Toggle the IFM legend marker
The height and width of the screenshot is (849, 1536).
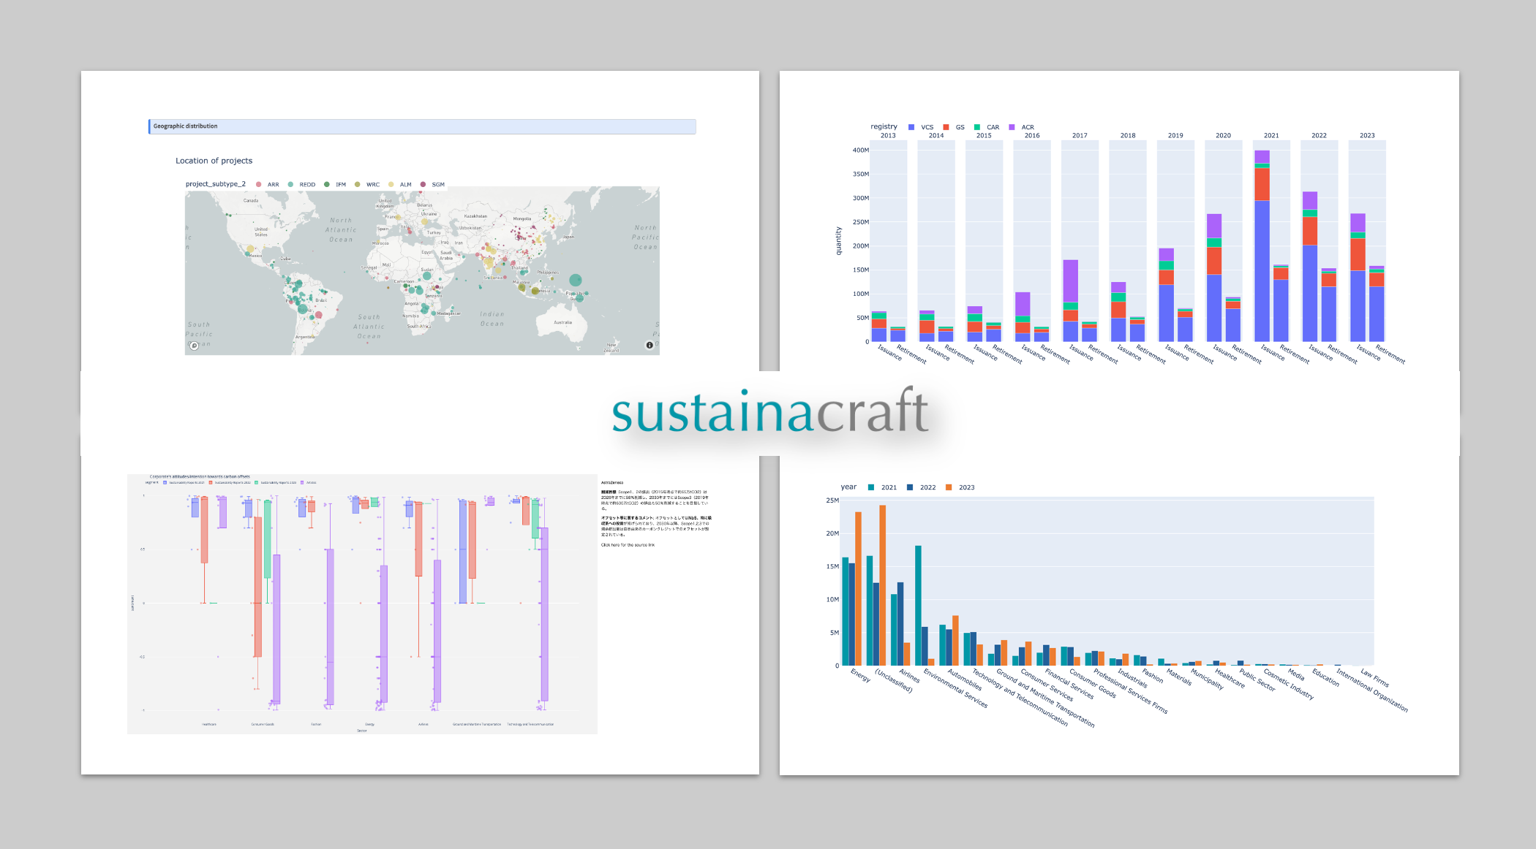coord(327,185)
